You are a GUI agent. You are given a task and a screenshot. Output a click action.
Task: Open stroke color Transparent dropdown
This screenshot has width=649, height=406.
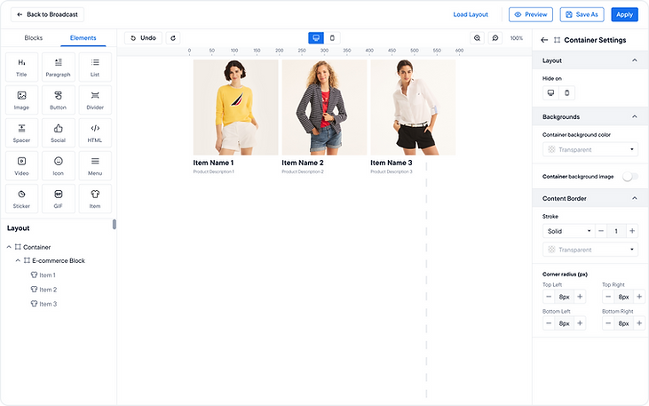[590, 250]
